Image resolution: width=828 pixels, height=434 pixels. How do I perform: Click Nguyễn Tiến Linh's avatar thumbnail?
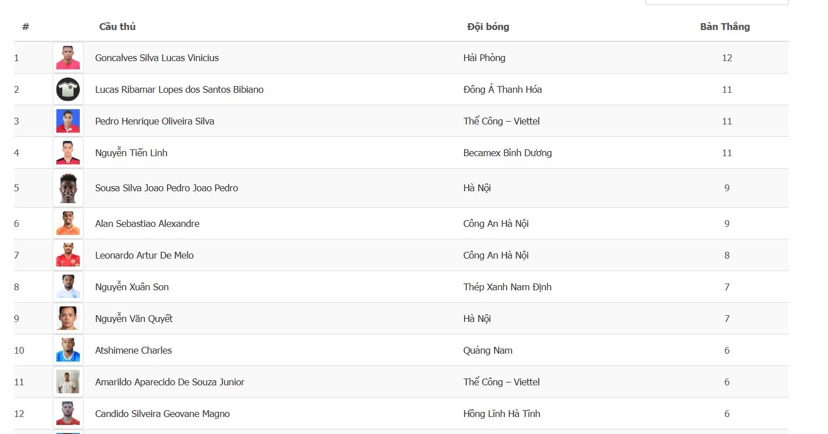point(68,153)
